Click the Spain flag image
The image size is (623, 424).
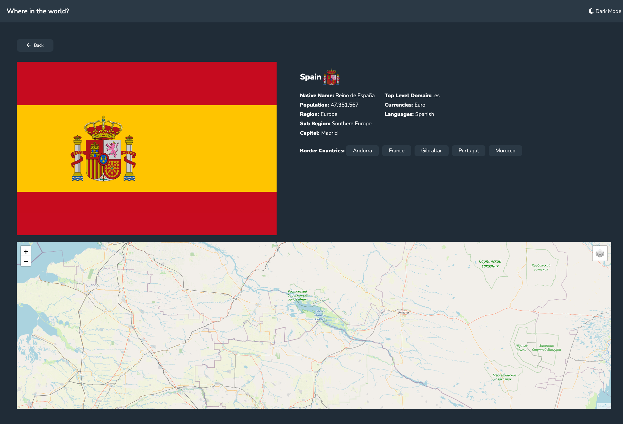click(x=146, y=147)
